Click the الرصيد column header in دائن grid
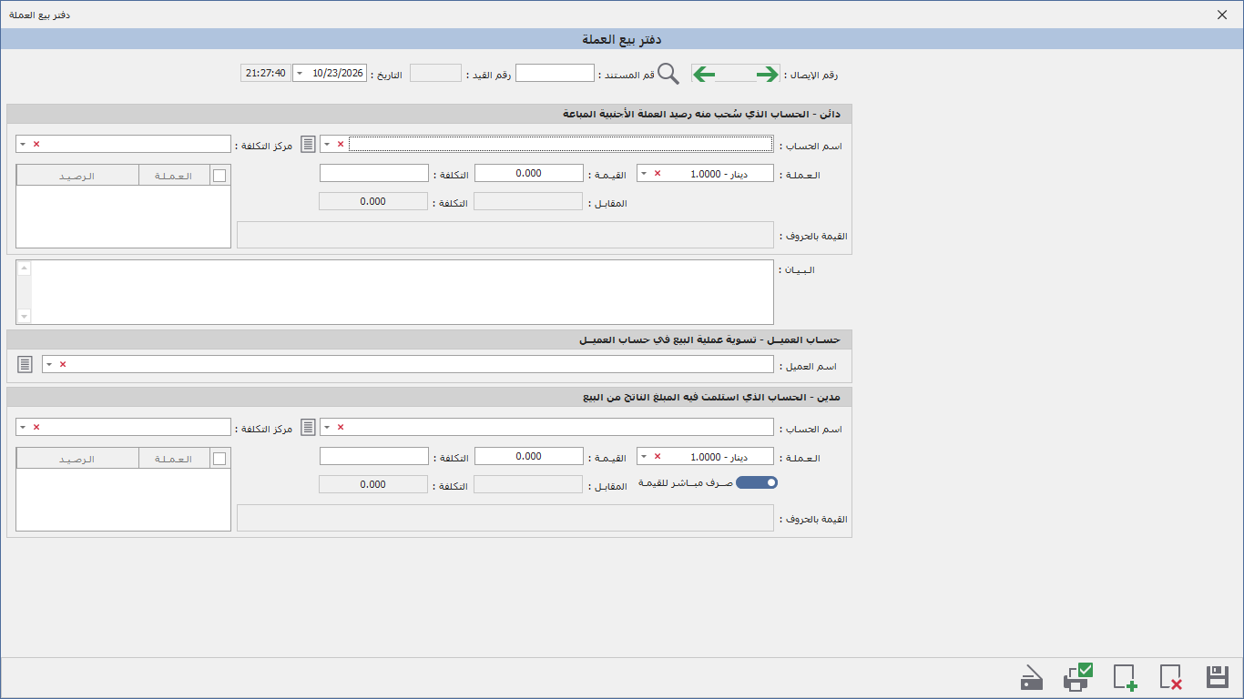1244x699 pixels. pyautogui.click(x=77, y=176)
